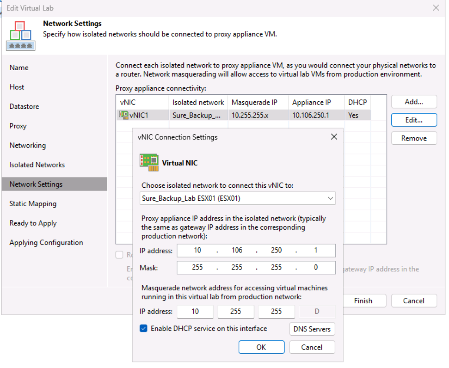
Task: Expand the isolated network dropdown arrow
Action: [x=330, y=198]
